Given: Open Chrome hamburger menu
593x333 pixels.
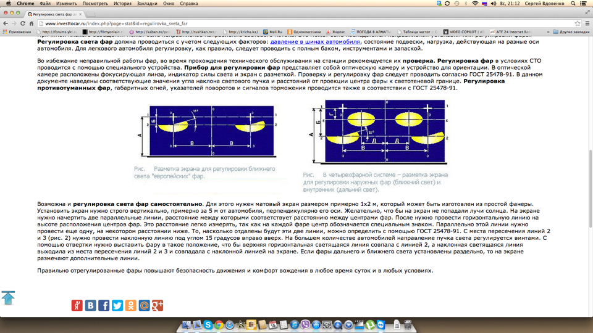Looking at the screenshot, I should coord(587,23).
